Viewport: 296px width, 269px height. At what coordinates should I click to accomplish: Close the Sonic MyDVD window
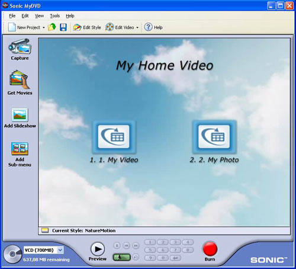(289, 6)
